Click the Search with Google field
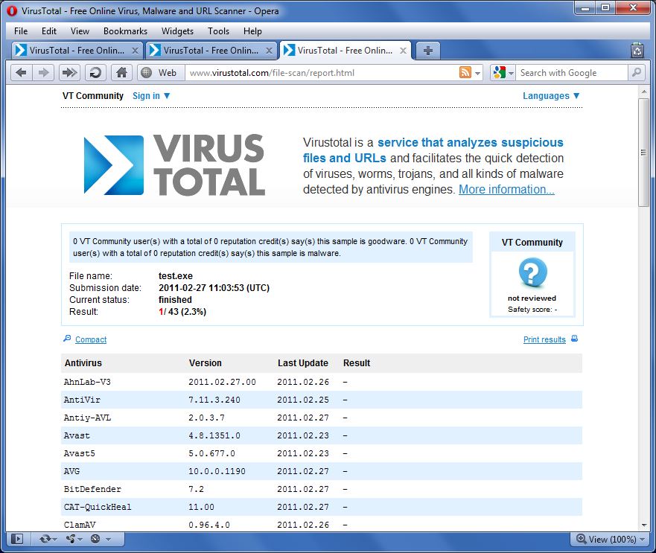 pyautogui.click(x=573, y=73)
